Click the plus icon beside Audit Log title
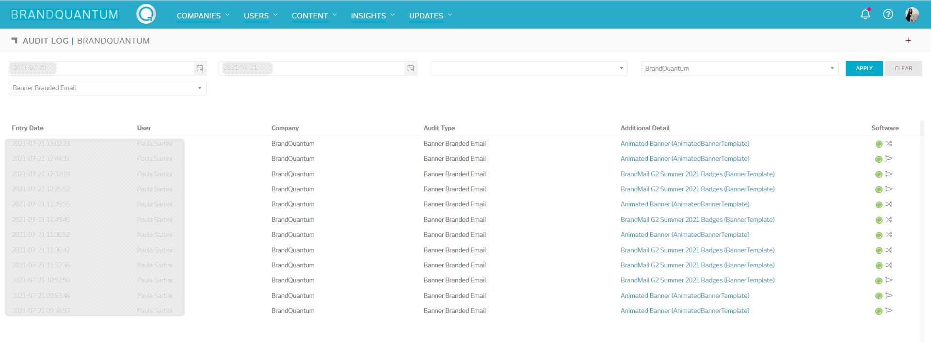Viewport: 931px width, 342px height. click(x=908, y=41)
